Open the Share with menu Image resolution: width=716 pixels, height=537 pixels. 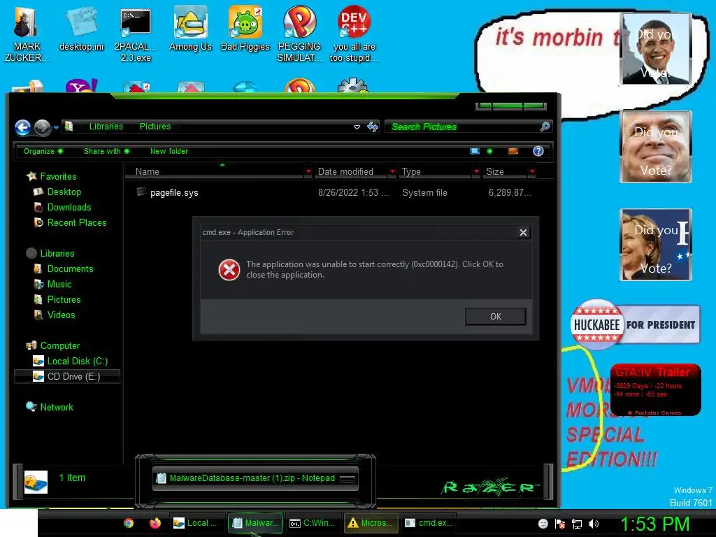[106, 151]
